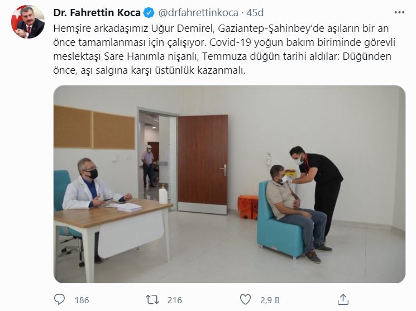The image size is (416, 311).
Task: Click the brown wooden door in the photo
Action: (203, 164)
